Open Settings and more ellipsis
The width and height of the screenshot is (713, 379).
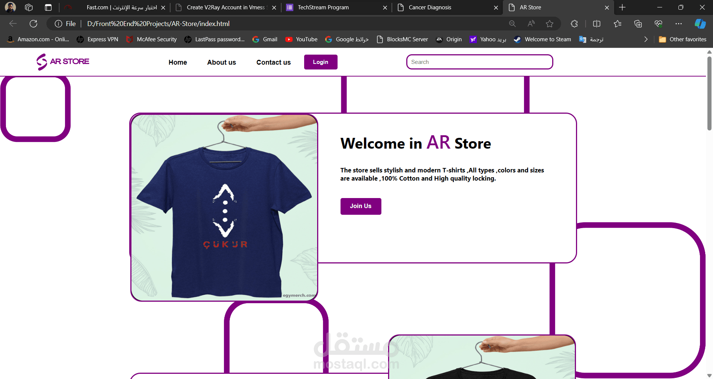point(679,24)
